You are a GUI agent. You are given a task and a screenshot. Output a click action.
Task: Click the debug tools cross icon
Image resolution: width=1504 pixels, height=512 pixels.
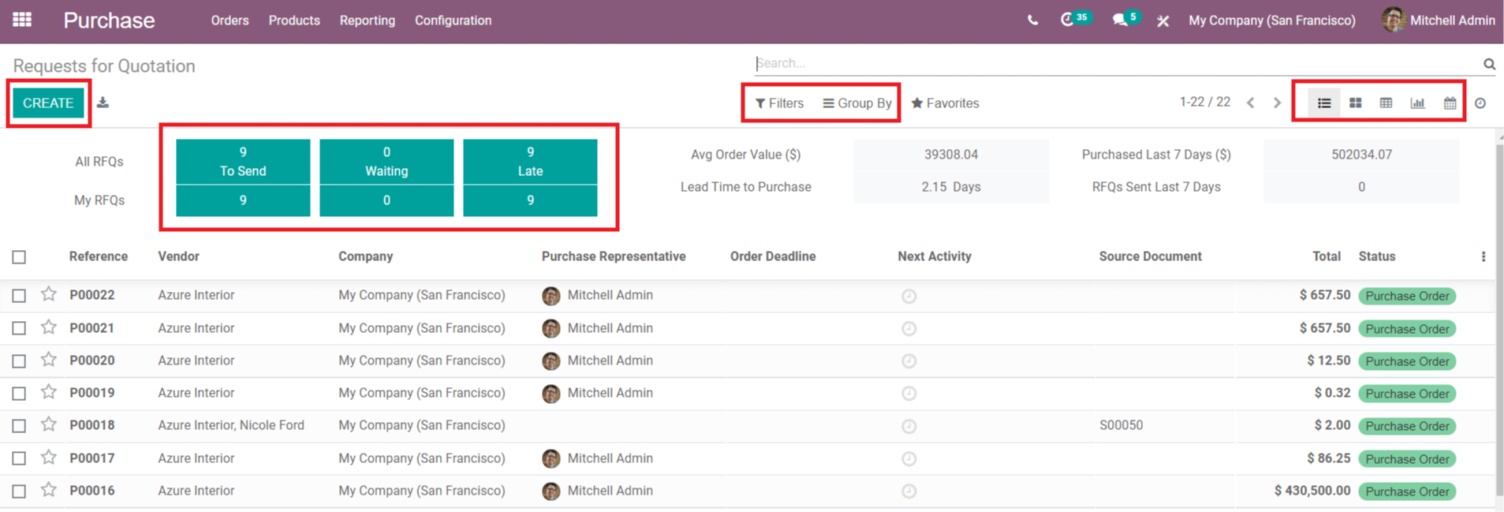[1163, 21]
